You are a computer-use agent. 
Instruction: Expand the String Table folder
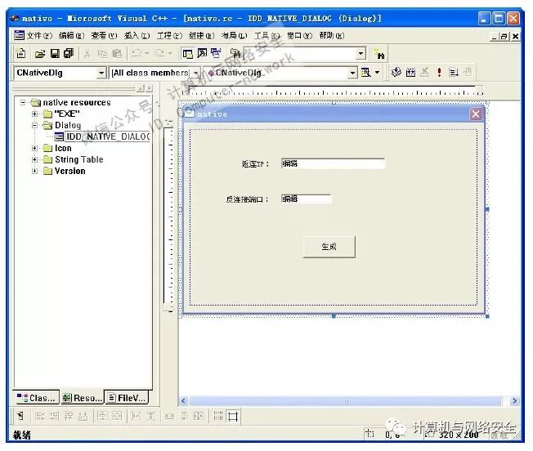(34, 159)
